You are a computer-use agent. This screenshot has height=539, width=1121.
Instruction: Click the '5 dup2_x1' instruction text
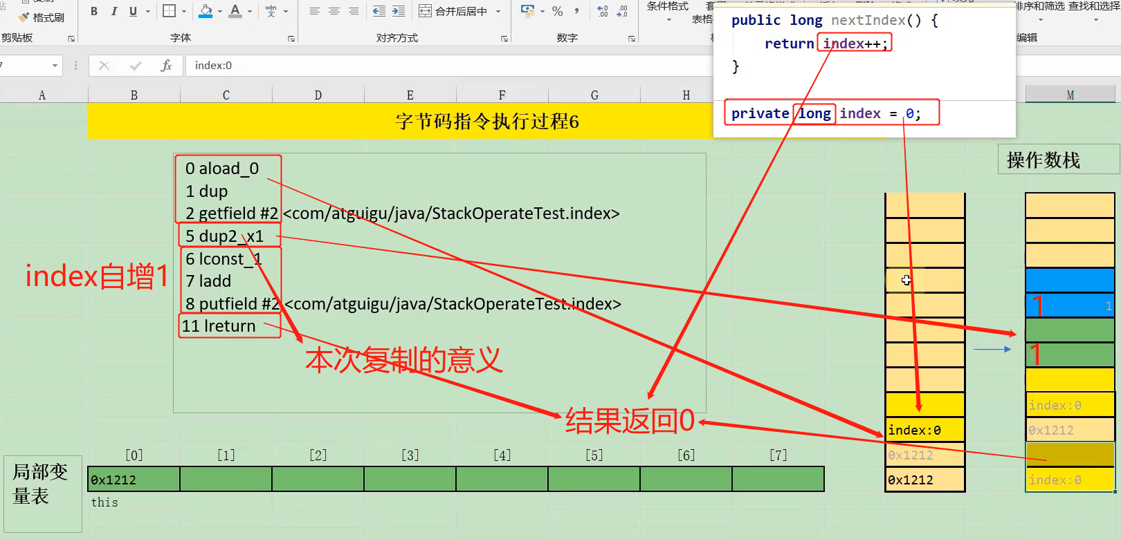tap(224, 236)
